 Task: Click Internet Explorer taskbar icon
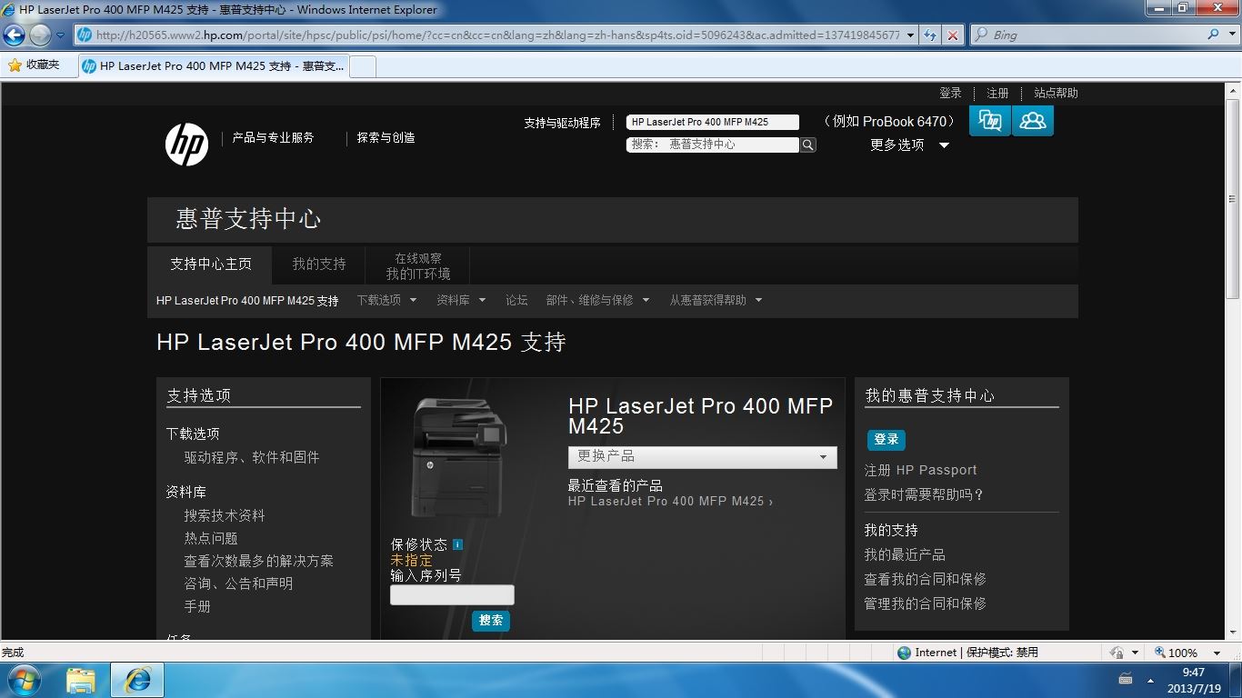pyautogui.click(x=137, y=680)
